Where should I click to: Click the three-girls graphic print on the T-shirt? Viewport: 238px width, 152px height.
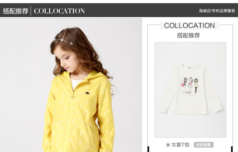coord(189,86)
